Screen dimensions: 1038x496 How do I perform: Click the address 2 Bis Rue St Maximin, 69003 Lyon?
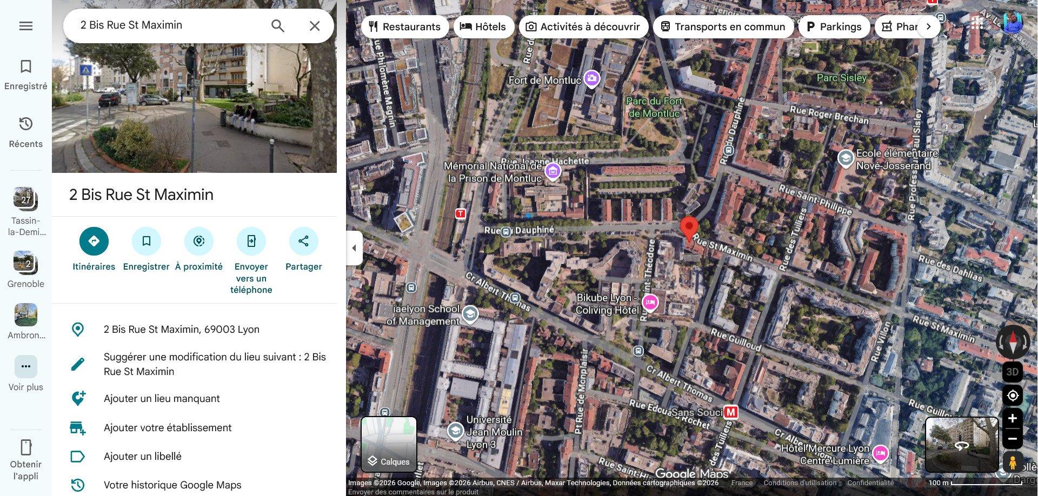[194, 330]
